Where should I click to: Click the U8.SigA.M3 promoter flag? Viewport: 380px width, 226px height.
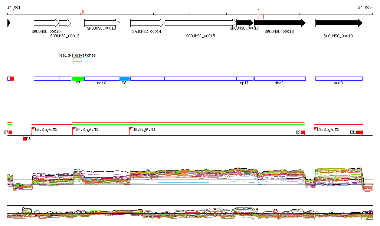pyautogui.click(x=131, y=129)
